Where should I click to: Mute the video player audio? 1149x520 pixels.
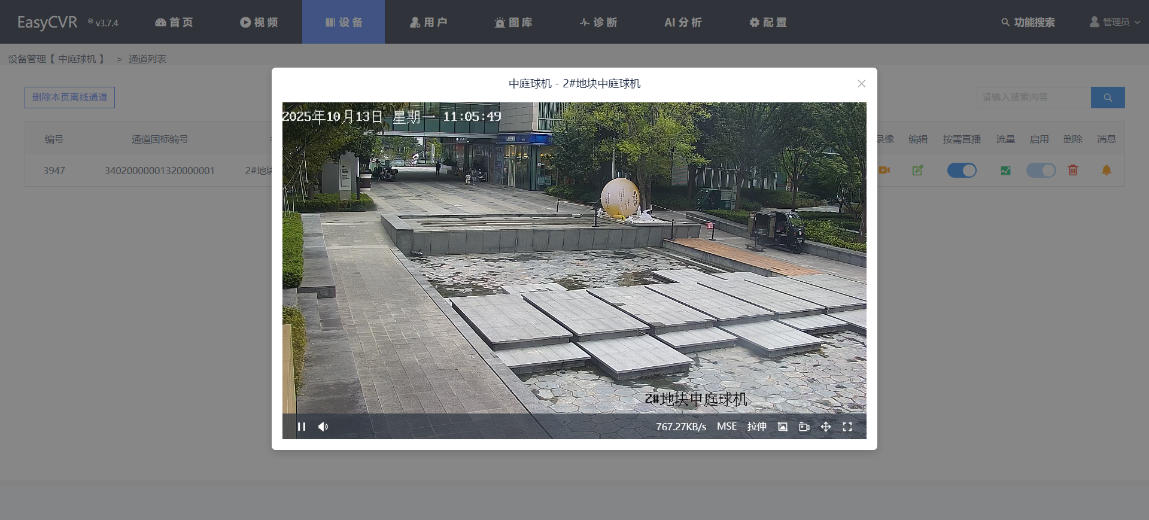(x=323, y=427)
